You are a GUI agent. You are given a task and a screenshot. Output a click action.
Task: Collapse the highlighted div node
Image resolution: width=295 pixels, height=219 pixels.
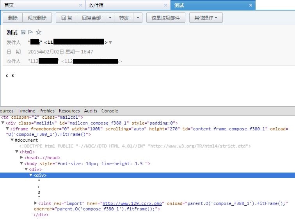pos(31,175)
